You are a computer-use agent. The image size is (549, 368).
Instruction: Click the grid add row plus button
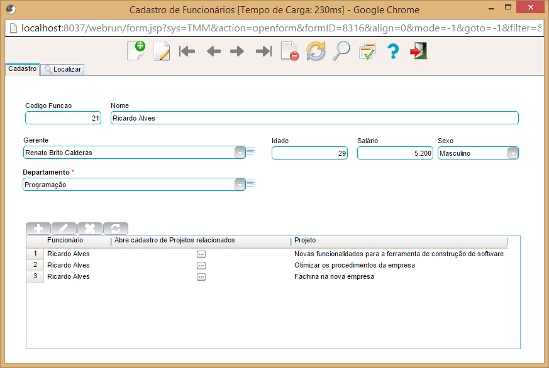click(38, 229)
